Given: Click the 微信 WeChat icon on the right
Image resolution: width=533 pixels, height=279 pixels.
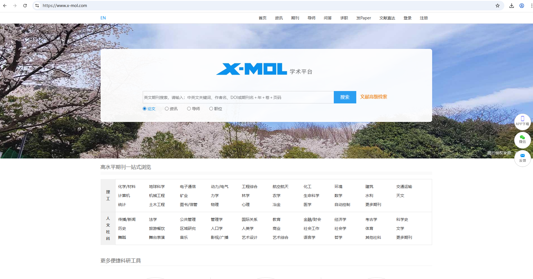Looking at the screenshot, I should 522,140.
